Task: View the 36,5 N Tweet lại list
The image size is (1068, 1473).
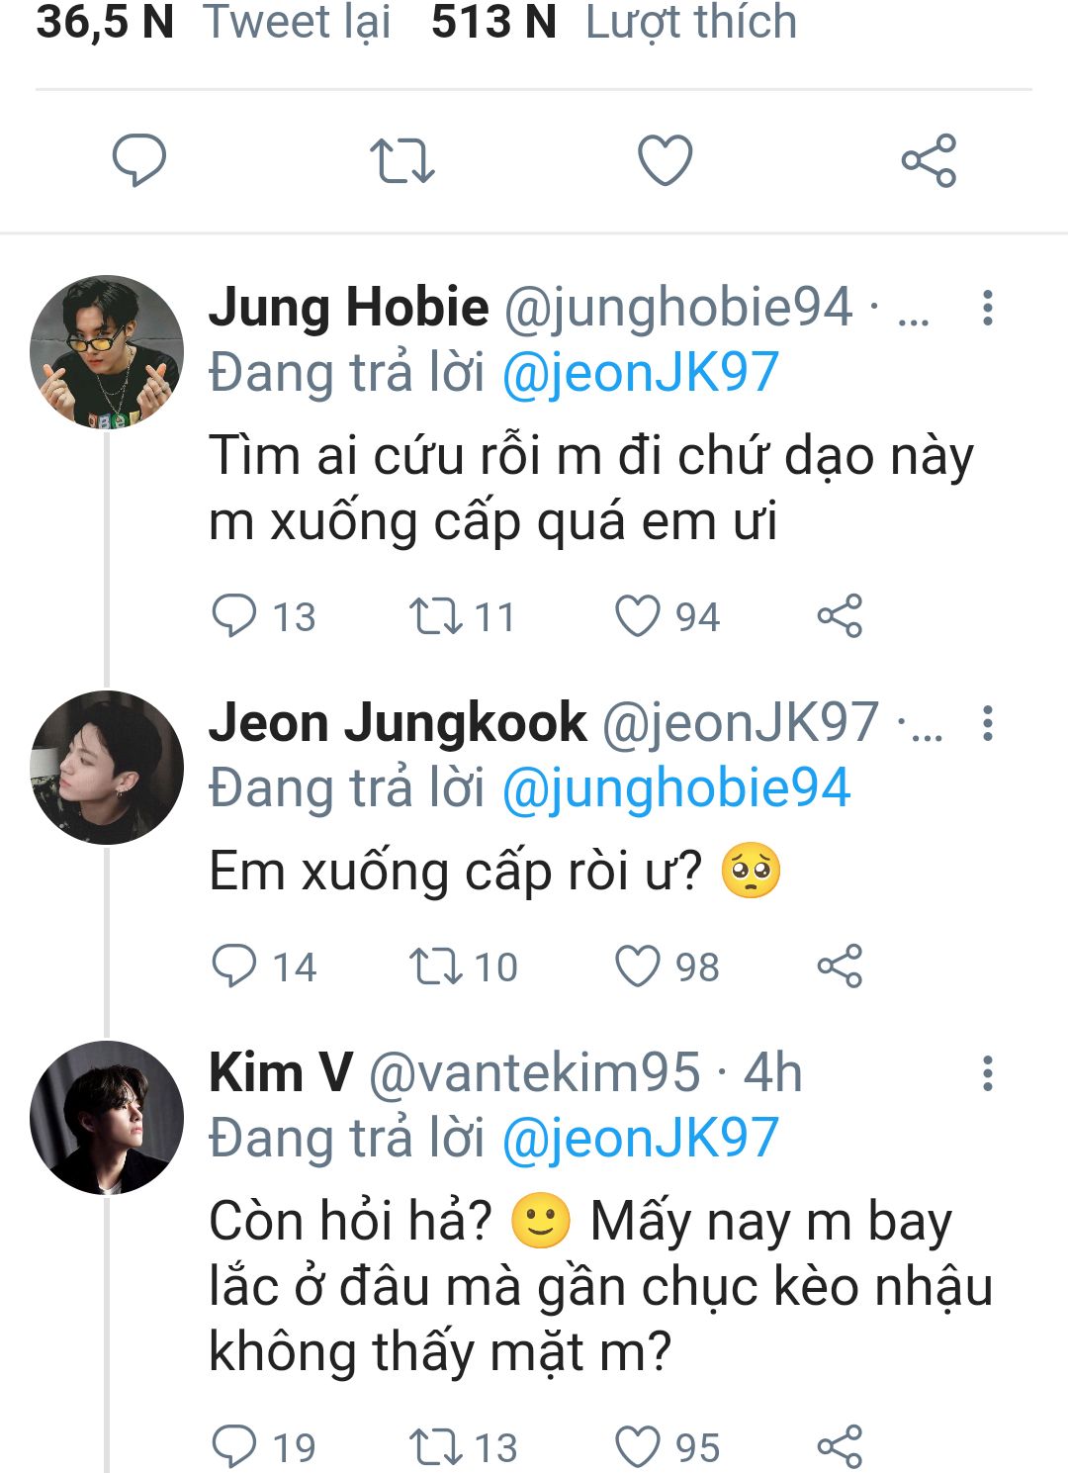Action: click(x=214, y=22)
